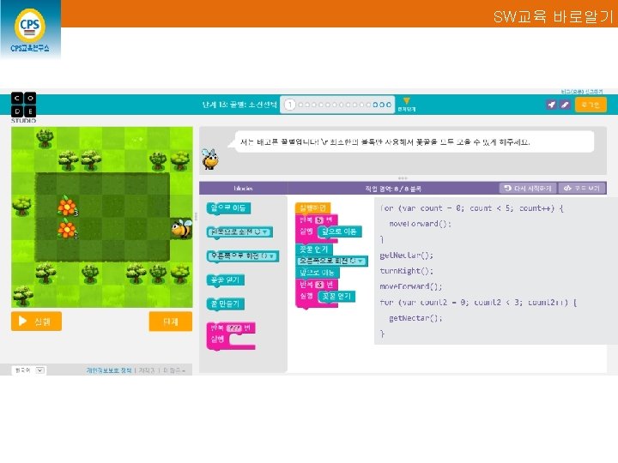Select the orange '실행하면' when-run block
The height and width of the screenshot is (463, 618).
click(x=312, y=207)
